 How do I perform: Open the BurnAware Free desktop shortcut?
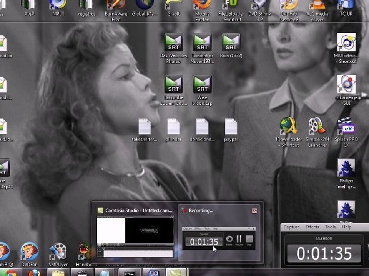pos(116,11)
